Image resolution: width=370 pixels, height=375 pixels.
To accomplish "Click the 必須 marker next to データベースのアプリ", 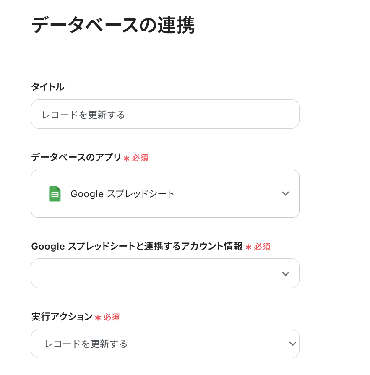I will pos(140,158).
